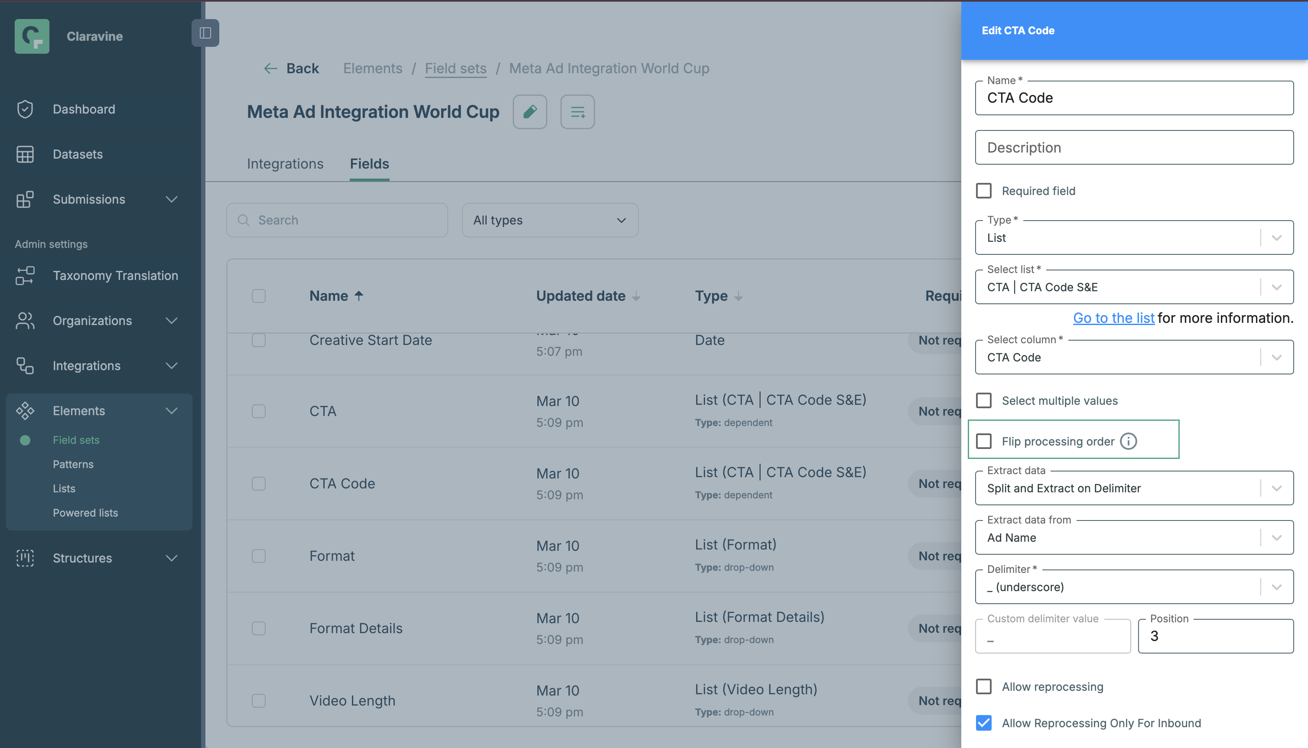Click the Taxonomy Translation icon
The width and height of the screenshot is (1308, 748).
point(25,275)
